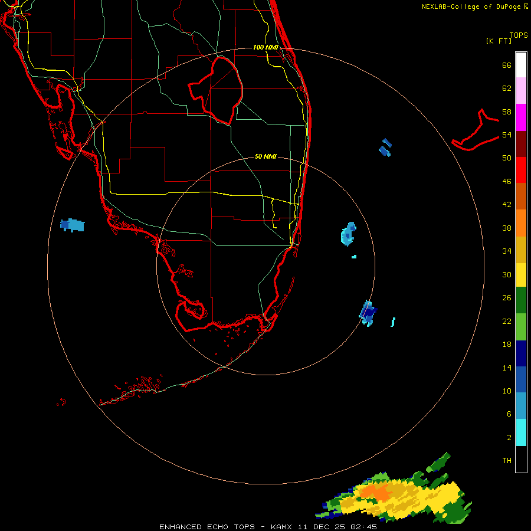The height and width of the screenshot is (531, 531).
Task: Select the light blue swatch between 10 and 6
Action: (521, 406)
